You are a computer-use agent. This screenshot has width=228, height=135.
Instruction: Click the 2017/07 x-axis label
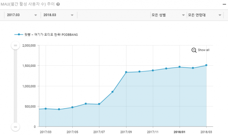(99, 132)
